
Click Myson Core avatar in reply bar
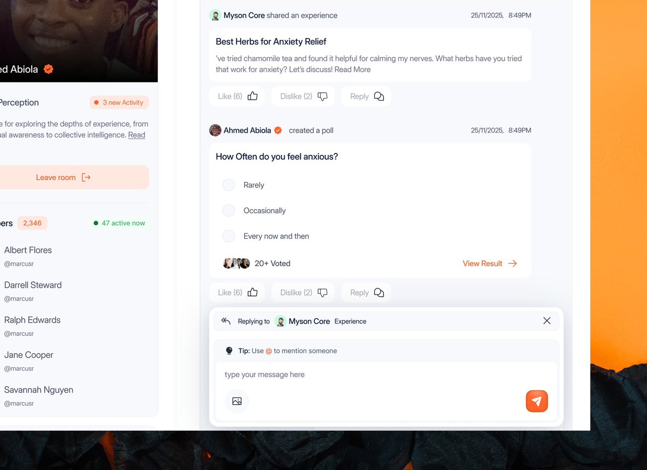click(280, 321)
